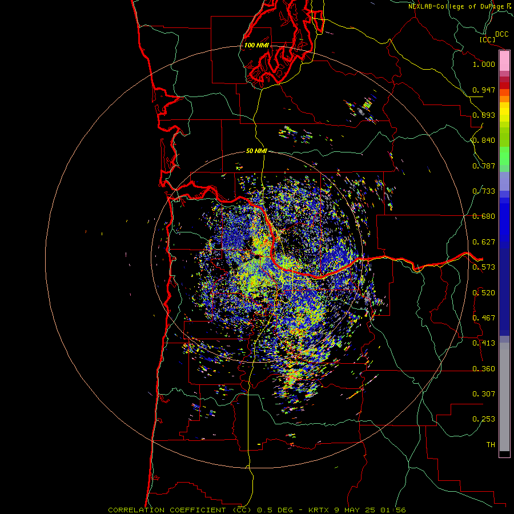Screen dimensions: 514x514
Task: Click the 0.787 legend value
Action: (484, 166)
